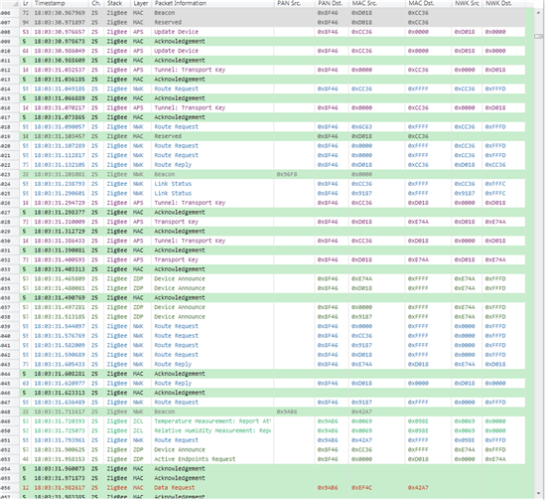
Task: Select the Device Announce packet at 18:03:31.465809
Action: 262,278
